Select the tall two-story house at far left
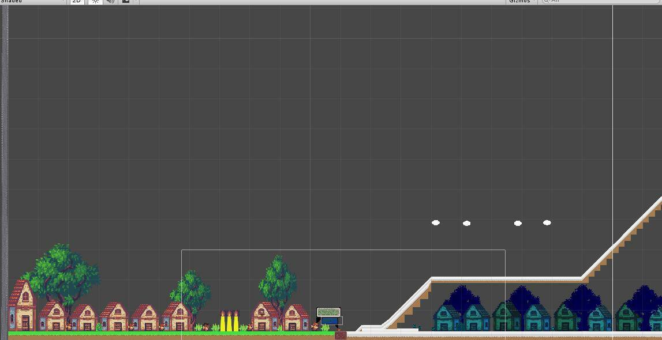This screenshot has height=340, width=662. 22,305
